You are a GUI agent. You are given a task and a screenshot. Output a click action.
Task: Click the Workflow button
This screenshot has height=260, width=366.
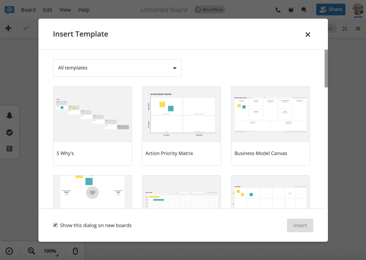pos(209,10)
